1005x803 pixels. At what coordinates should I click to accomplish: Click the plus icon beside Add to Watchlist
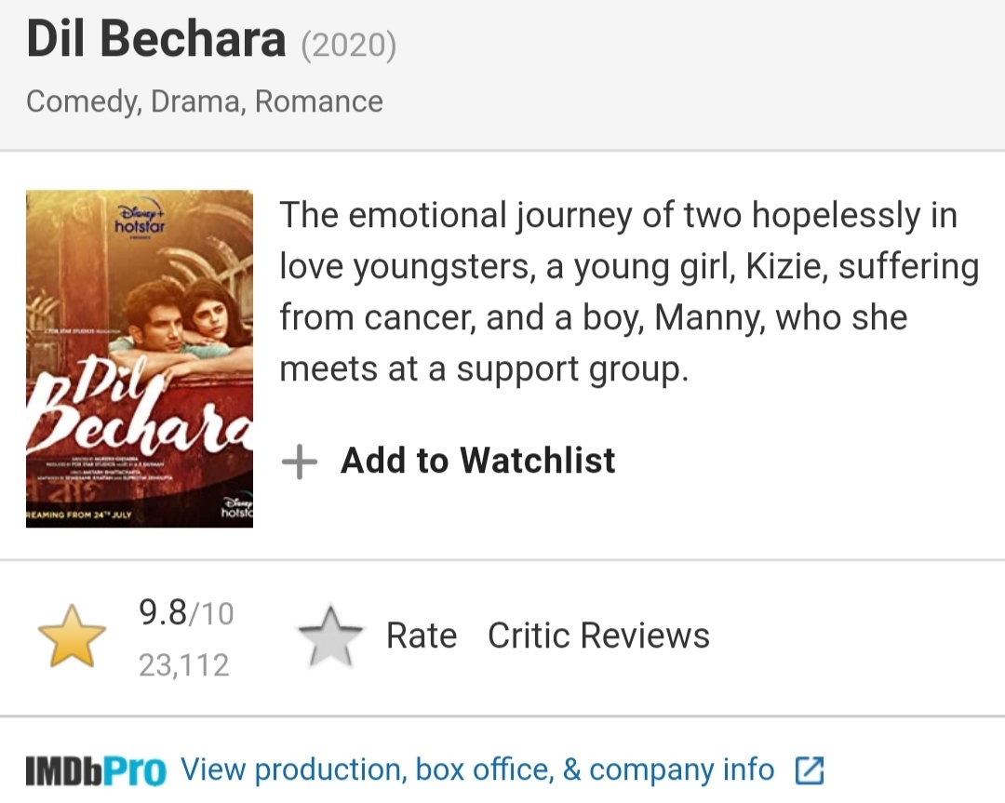pyautogui.click(x=300, y=461)
